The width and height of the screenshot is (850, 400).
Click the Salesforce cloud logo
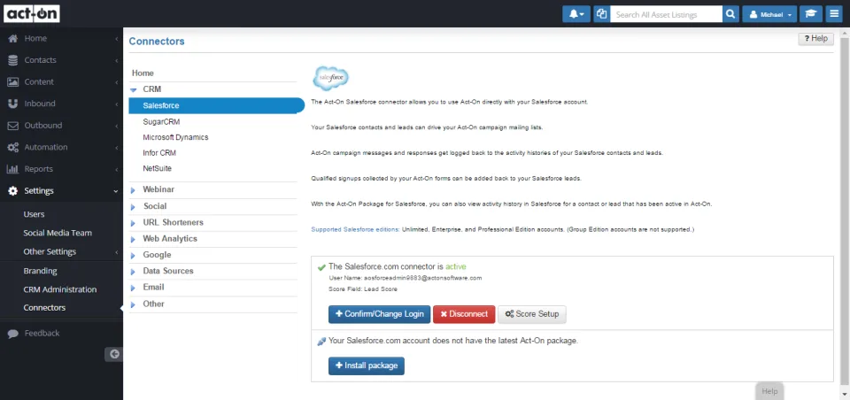[x=330, y=78]
